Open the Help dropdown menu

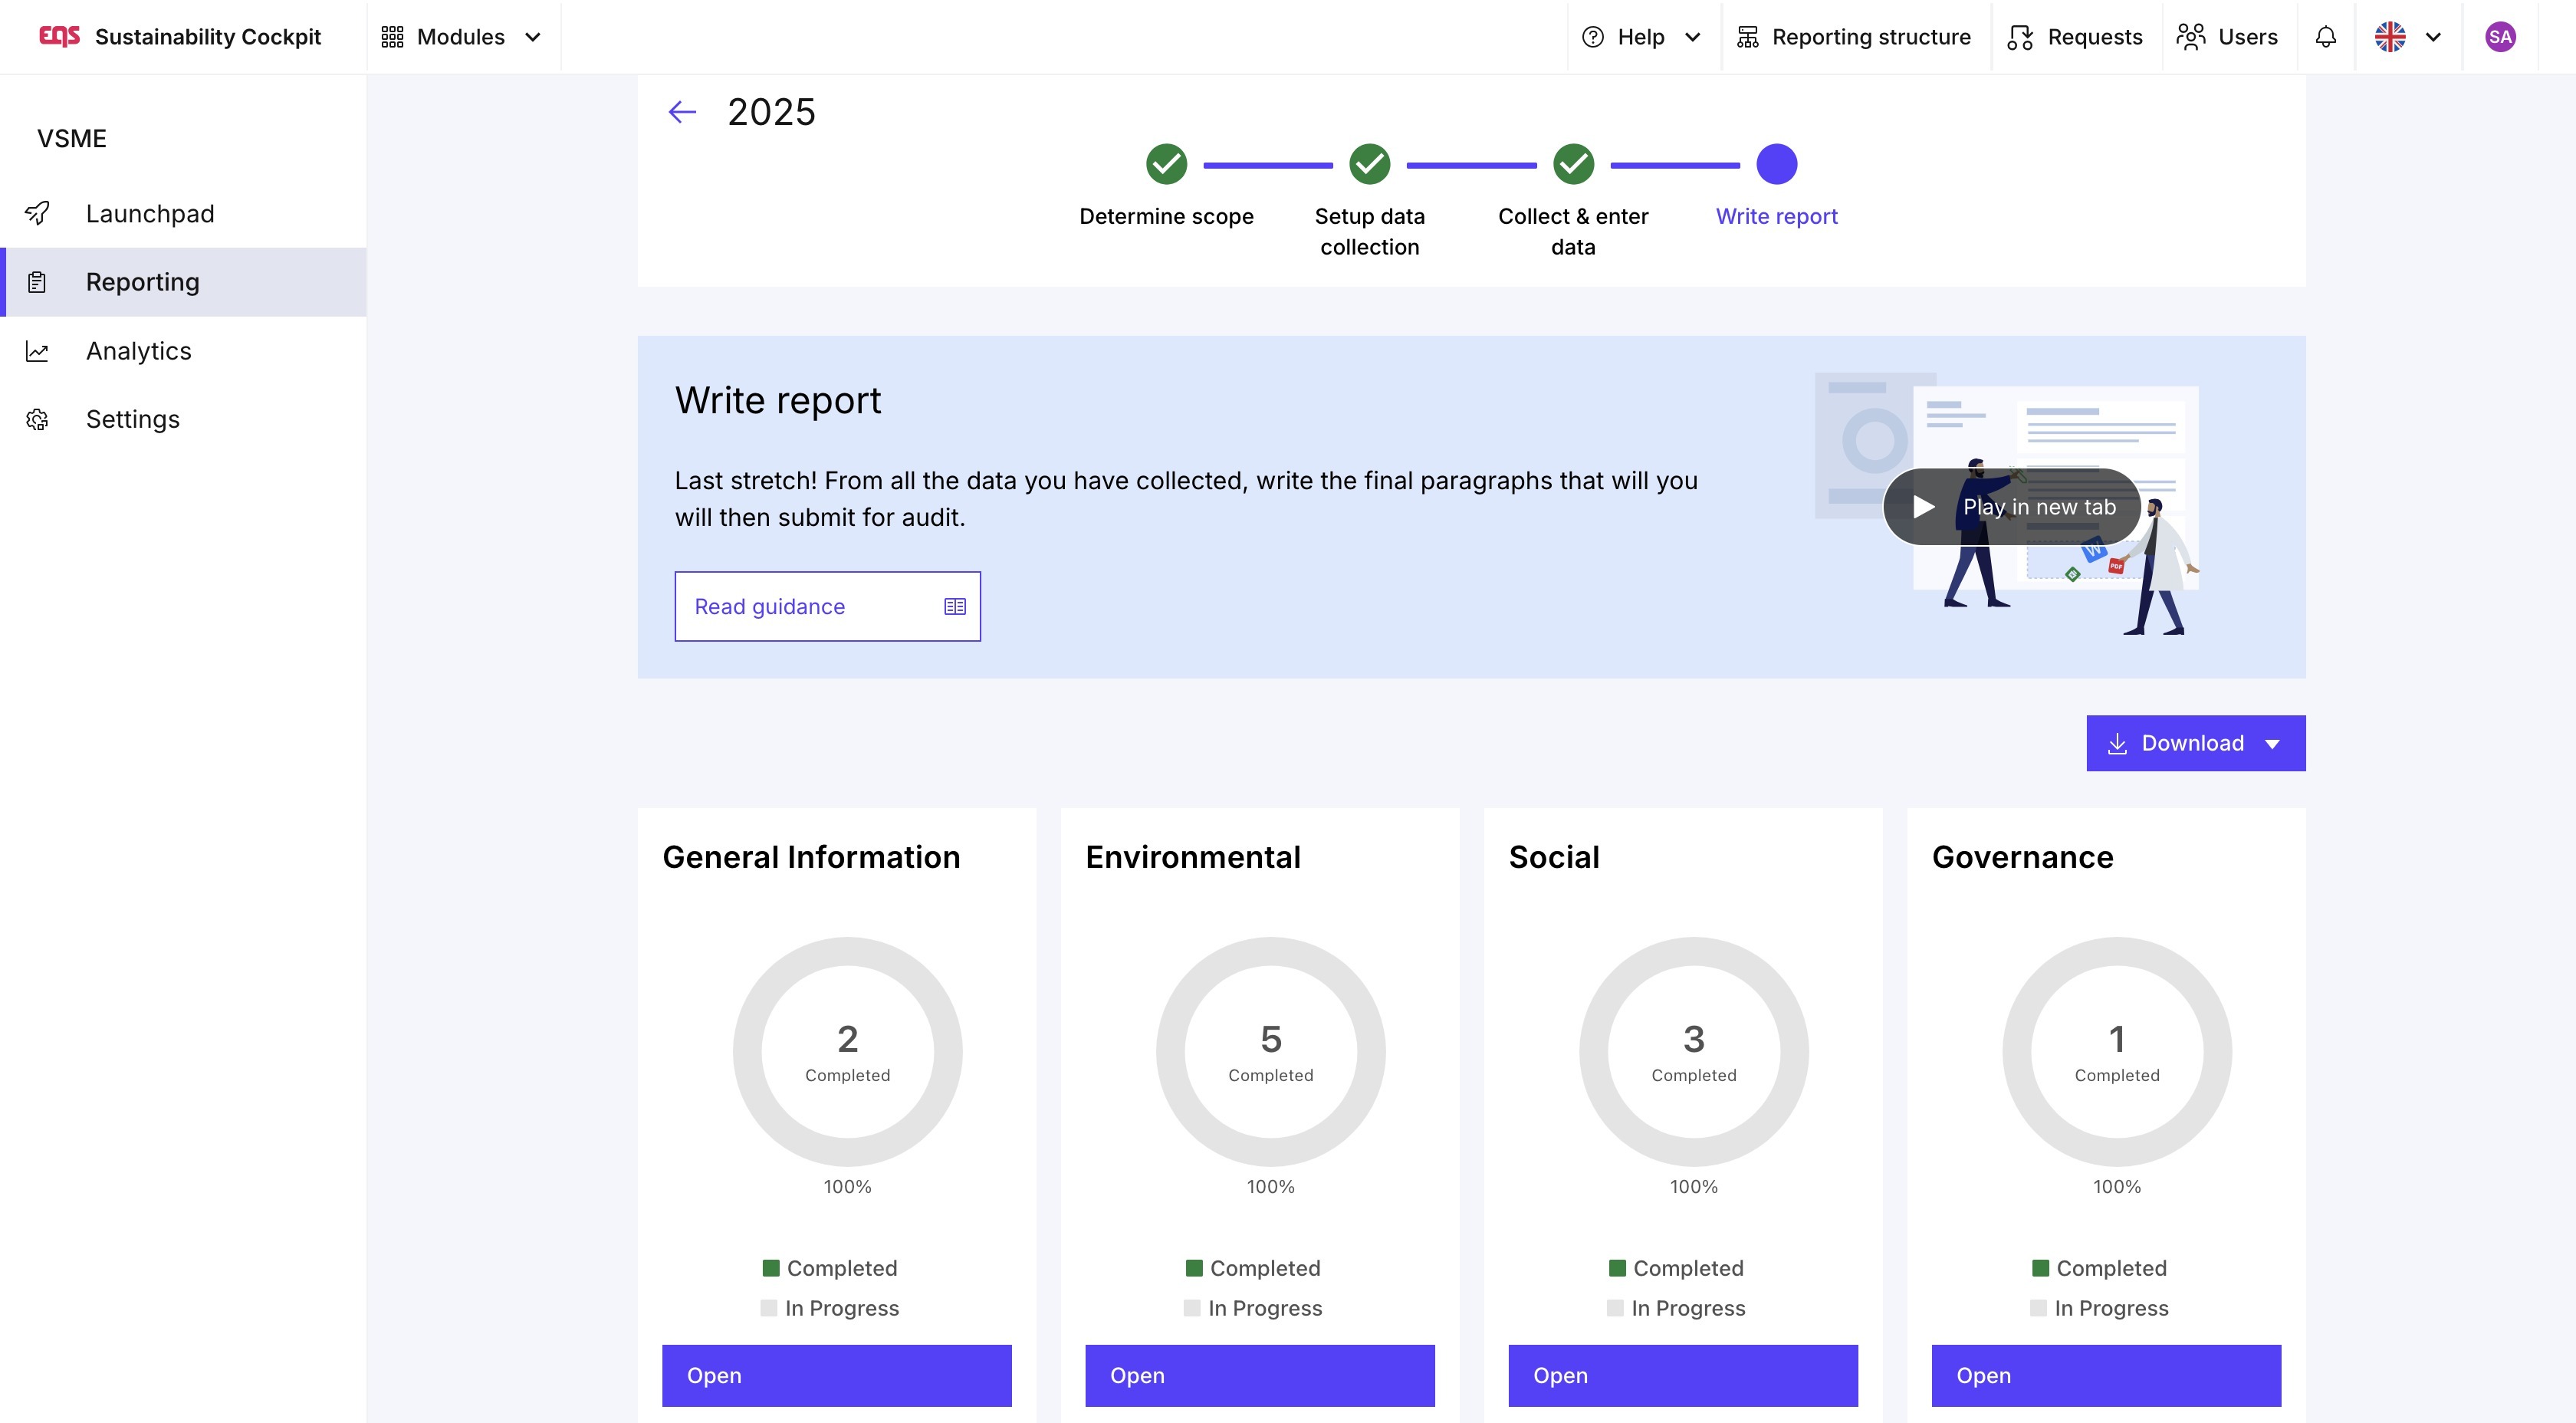pyautogui.click(x=1640, y=37)
